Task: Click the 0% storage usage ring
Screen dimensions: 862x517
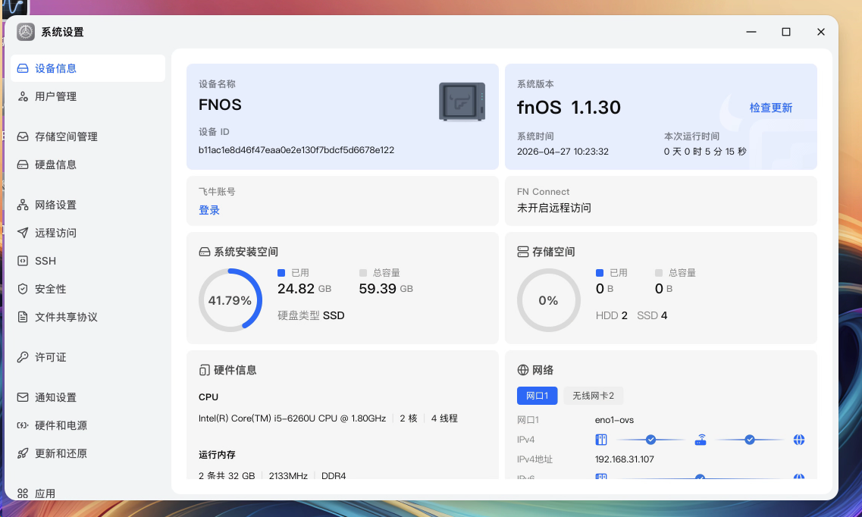Action: (x=549, y=300)
